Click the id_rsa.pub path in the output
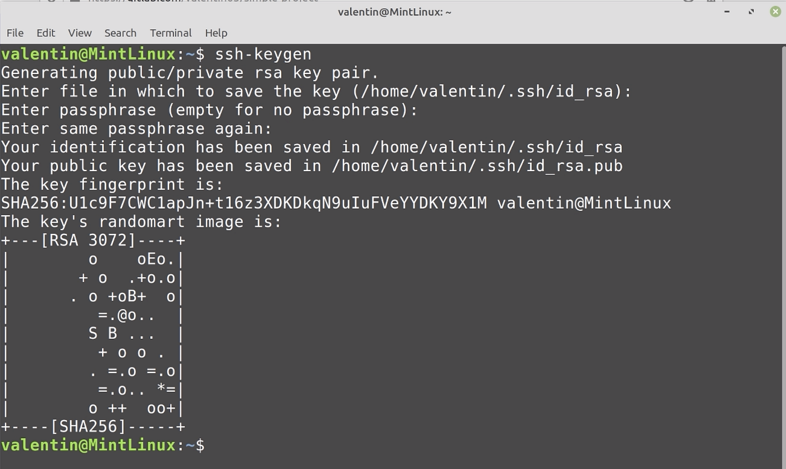This screenshot has width=786, height=469. tap(477, 165)
